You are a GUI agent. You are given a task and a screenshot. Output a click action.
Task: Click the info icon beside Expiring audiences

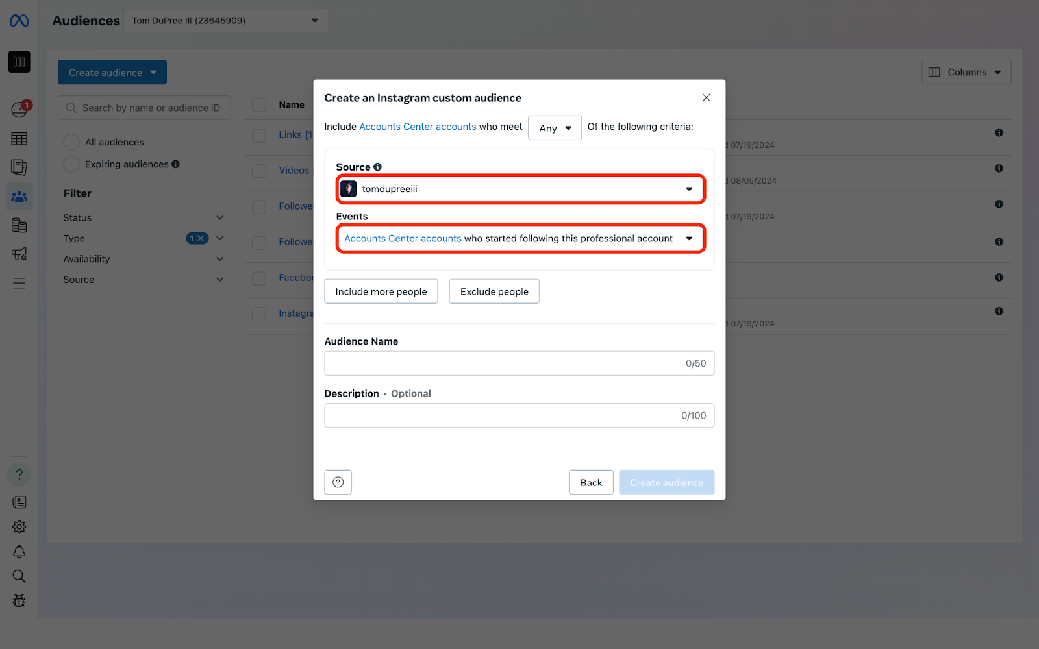[x=175, y=164]
